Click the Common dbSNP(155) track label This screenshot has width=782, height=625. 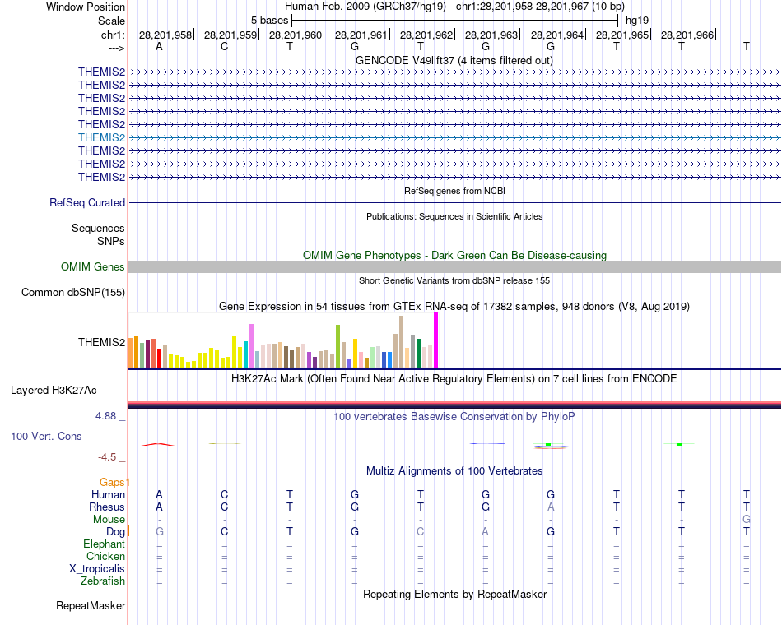coord(72,293)
